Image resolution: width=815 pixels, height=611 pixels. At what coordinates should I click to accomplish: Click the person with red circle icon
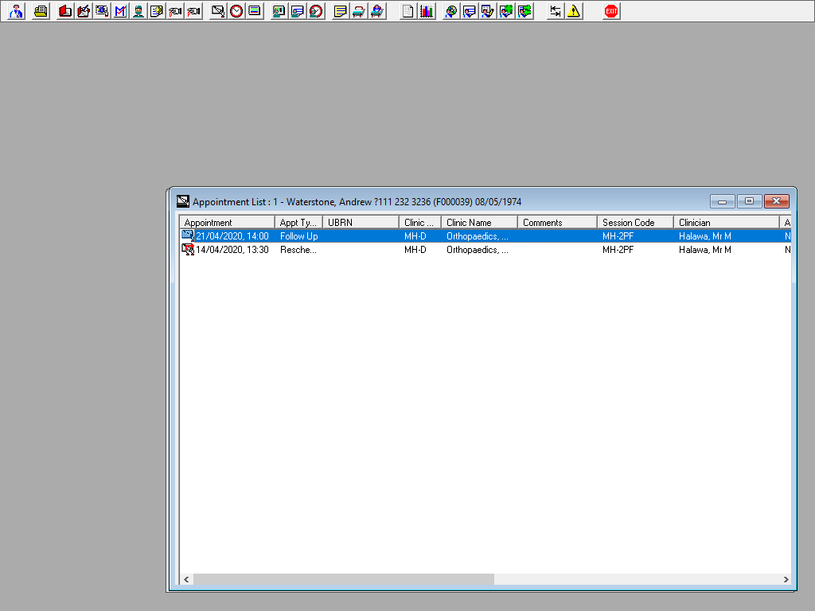click(x=316, y=11)
